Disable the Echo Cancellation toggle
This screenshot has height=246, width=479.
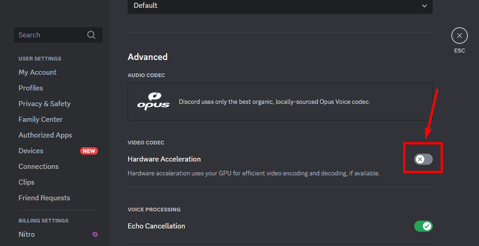[x=424, y=226]
